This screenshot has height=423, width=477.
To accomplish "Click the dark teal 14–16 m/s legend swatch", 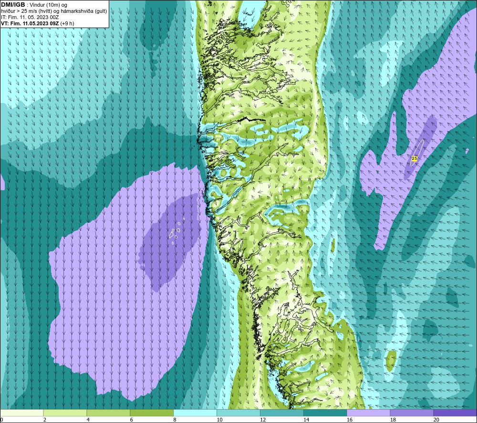I will [325, 413].
